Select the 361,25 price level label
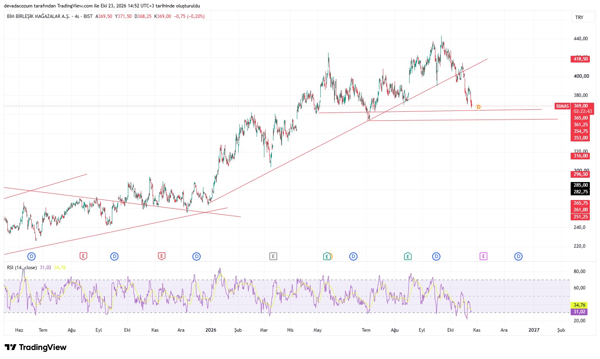The width and height of the screenshot is (600, 359). click(x=580, y=125)
